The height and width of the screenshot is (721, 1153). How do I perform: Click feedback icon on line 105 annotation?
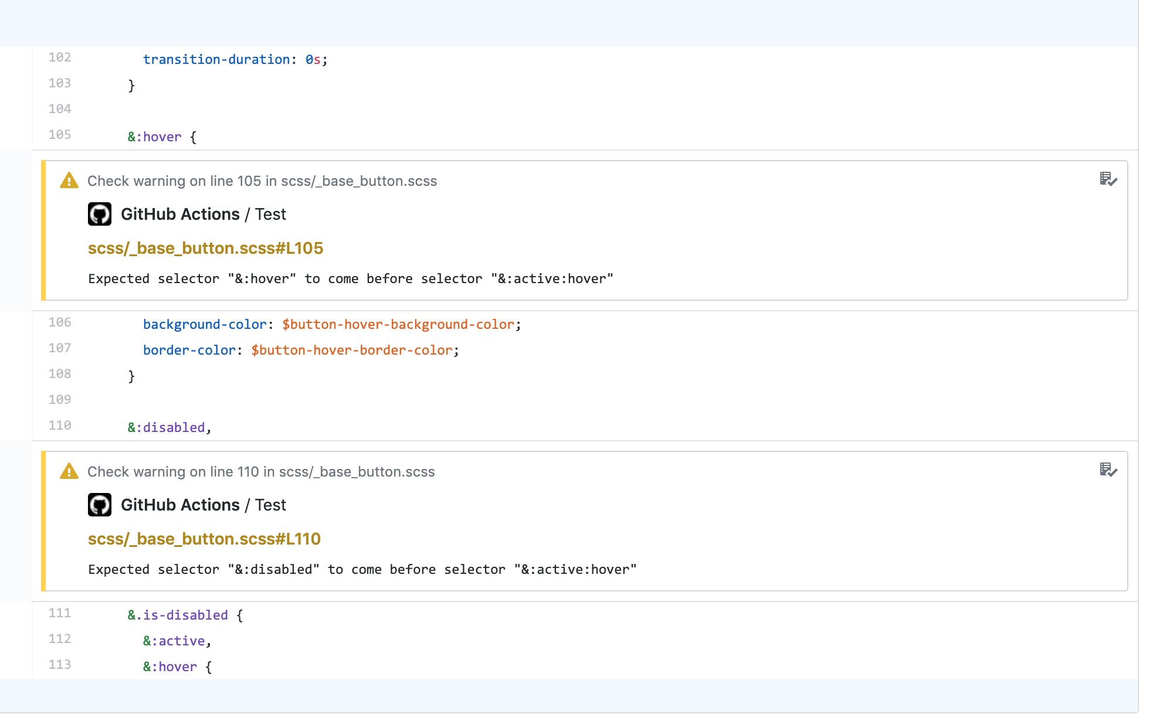click(1108, 179)
